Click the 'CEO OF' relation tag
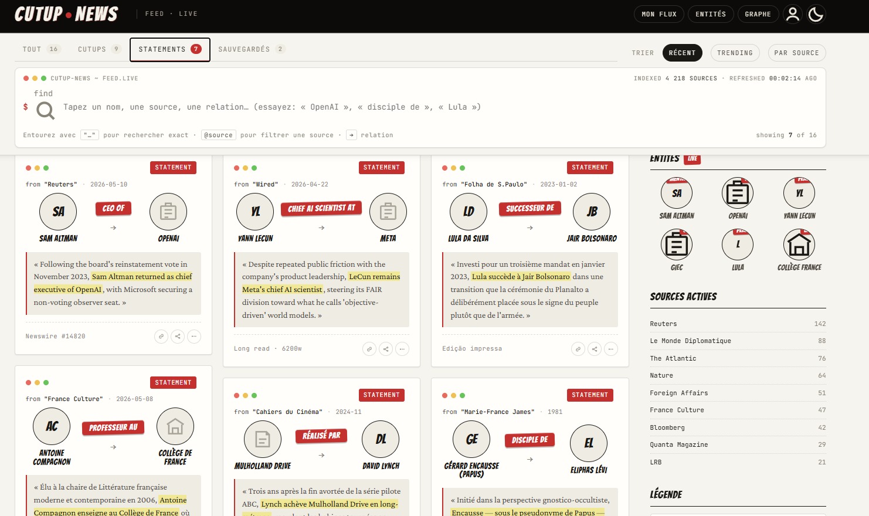This screenshot has width=869, height=516. [x=113, y=208]
